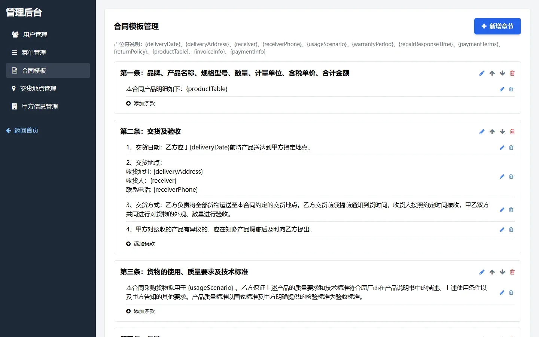Move 第一条 section up

click(x=492, y=73)
